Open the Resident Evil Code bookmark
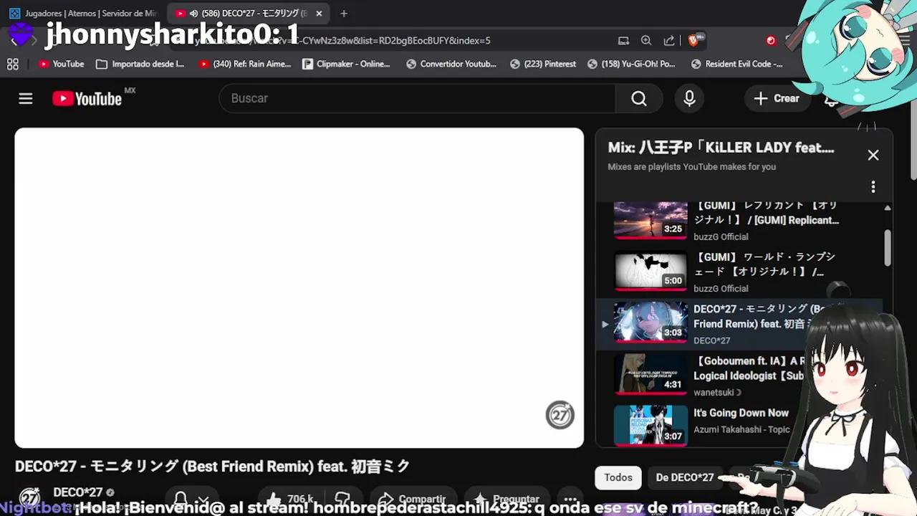The image size is (917, 516). pyautogui.click(x=736, y=64)
